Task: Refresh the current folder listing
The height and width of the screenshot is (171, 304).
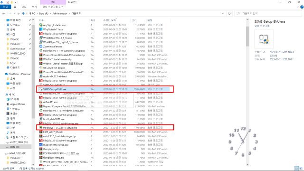Action: (x=229, y=14)
